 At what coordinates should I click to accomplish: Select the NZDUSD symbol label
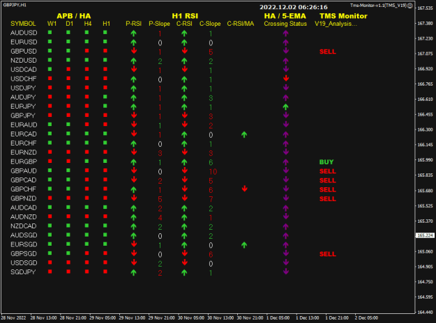tap(24, 61)
